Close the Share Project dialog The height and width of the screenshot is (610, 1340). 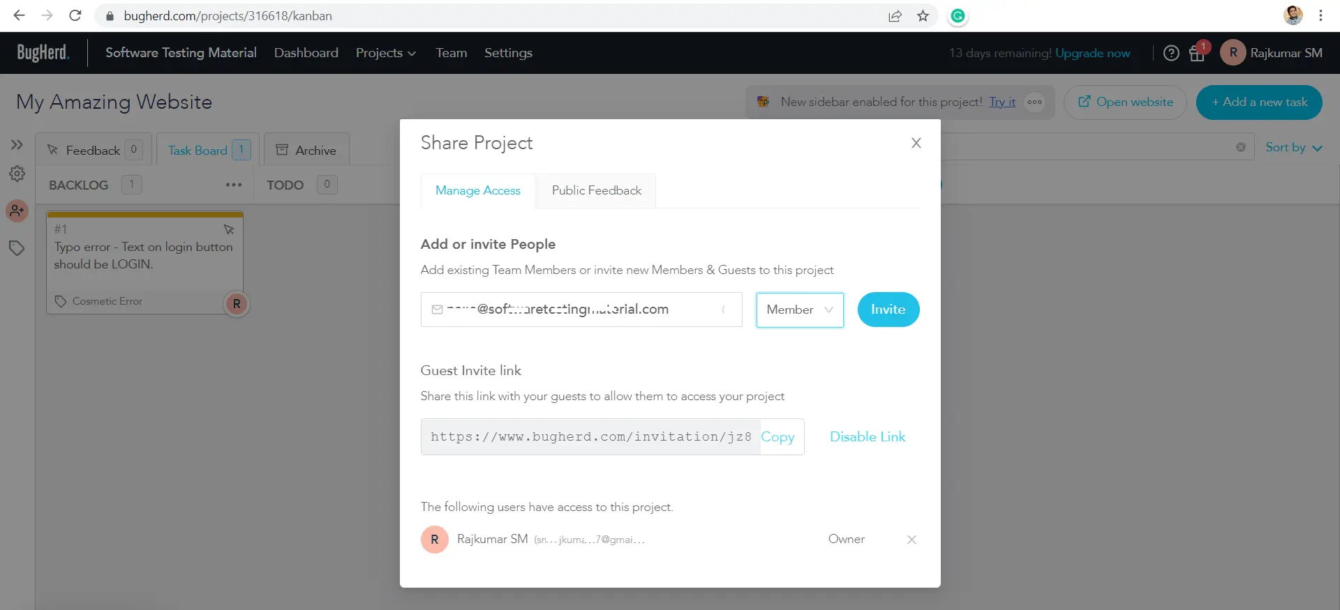916,143
